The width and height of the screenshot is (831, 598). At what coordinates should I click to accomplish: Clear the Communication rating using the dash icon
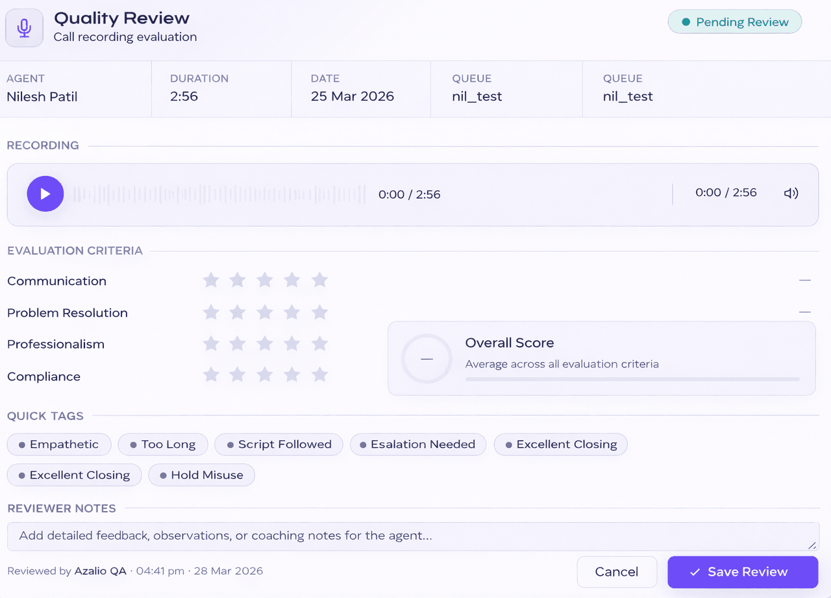click(805, 280)
